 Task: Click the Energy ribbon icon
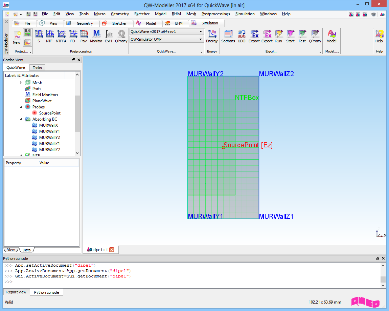(212, 36)
